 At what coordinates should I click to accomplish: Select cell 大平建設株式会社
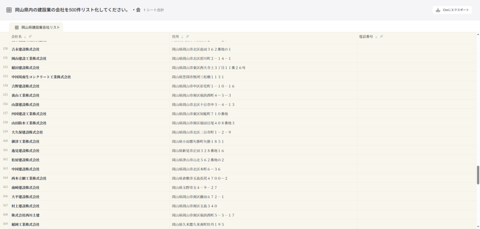[90, 197]
